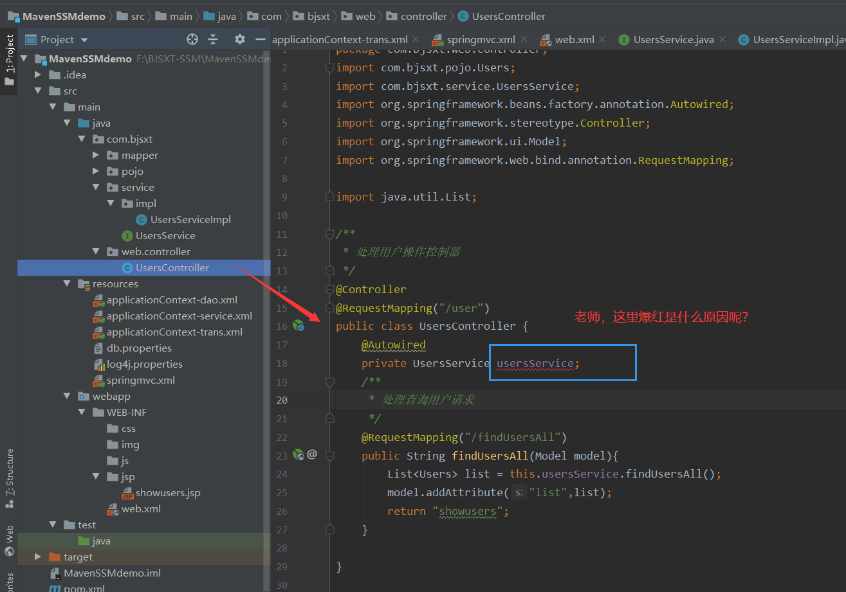This screenshot has width=846, height=592.
Task: Click java breadcrumb in navigation bar
Action: pos(220,16)
